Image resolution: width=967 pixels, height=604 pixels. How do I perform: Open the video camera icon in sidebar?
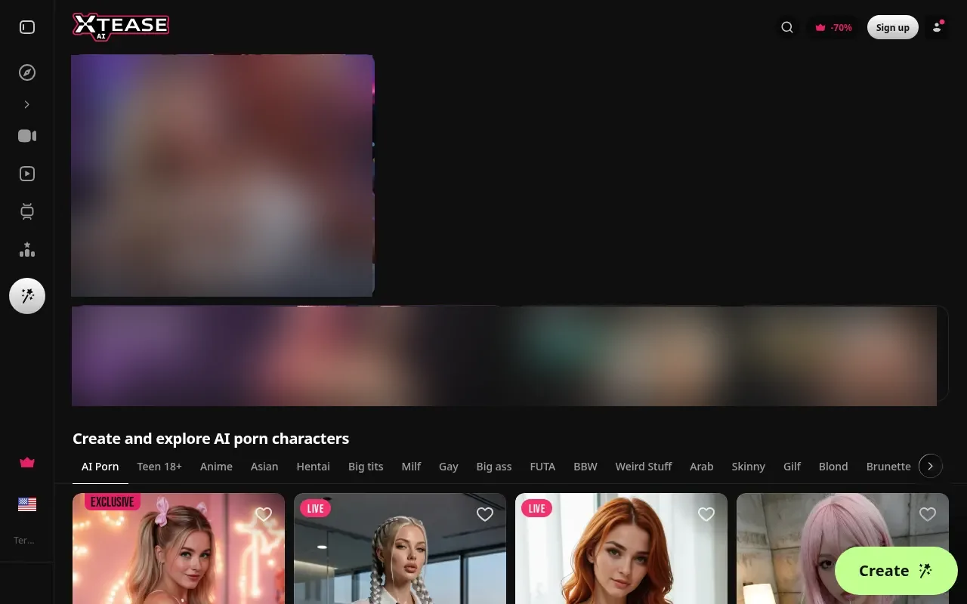[27, 136]
